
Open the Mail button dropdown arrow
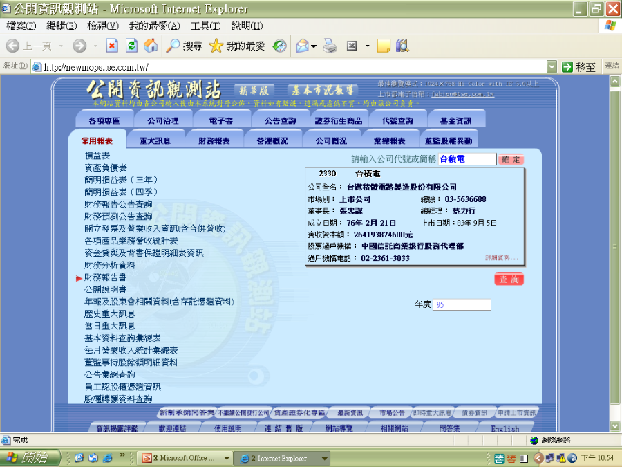[314, 46]
